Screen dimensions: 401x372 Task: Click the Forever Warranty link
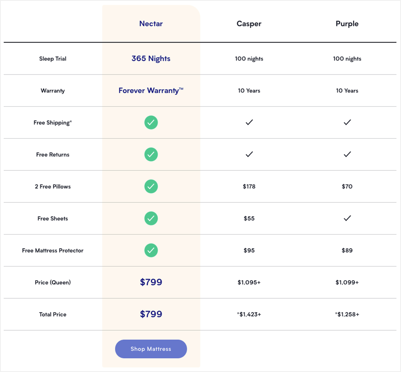pos(151,91)
